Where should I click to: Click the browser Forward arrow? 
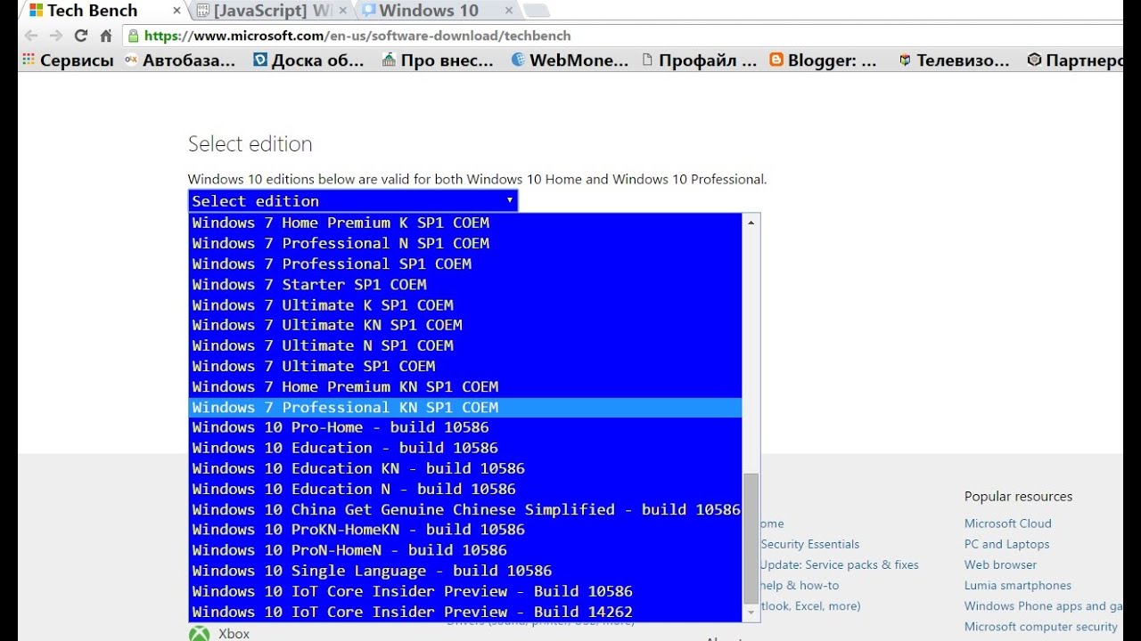56,36
